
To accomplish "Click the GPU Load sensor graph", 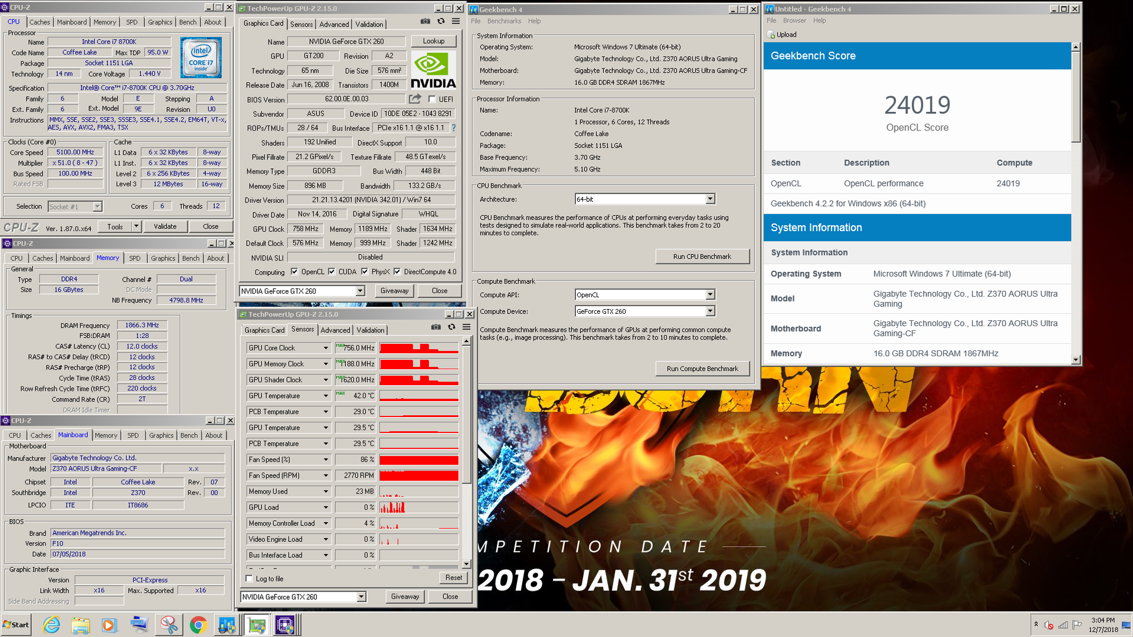I will (419, 507).
